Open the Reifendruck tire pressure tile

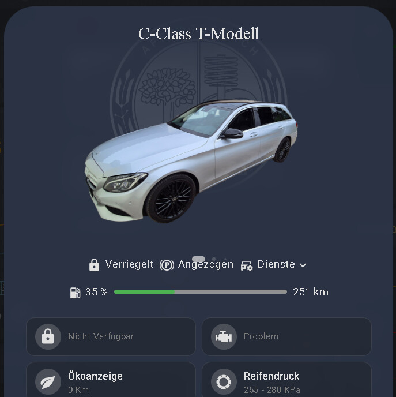click(286, 380)
